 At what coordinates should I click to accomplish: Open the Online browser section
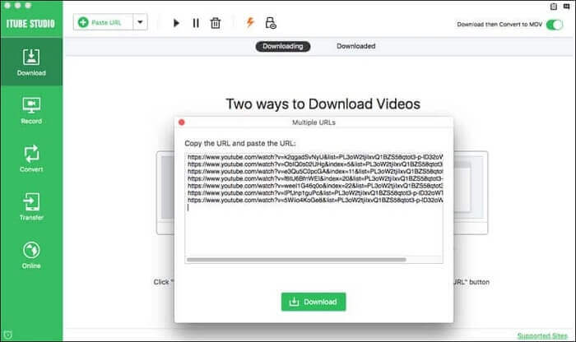31,255
